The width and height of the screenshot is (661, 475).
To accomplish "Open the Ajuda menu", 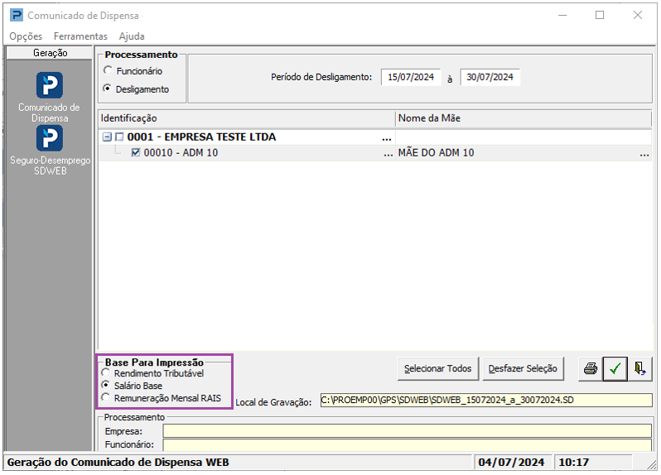I will (x=132, y=36).
